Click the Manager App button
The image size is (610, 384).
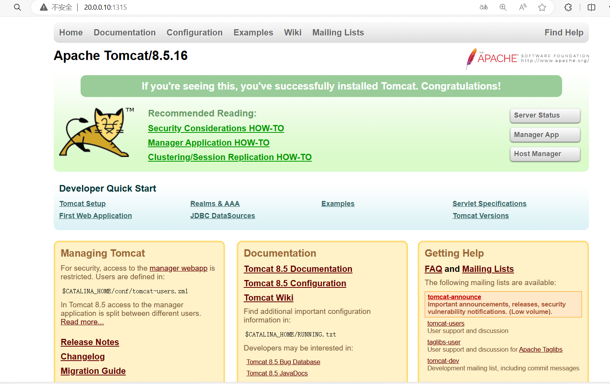(545, 135)
